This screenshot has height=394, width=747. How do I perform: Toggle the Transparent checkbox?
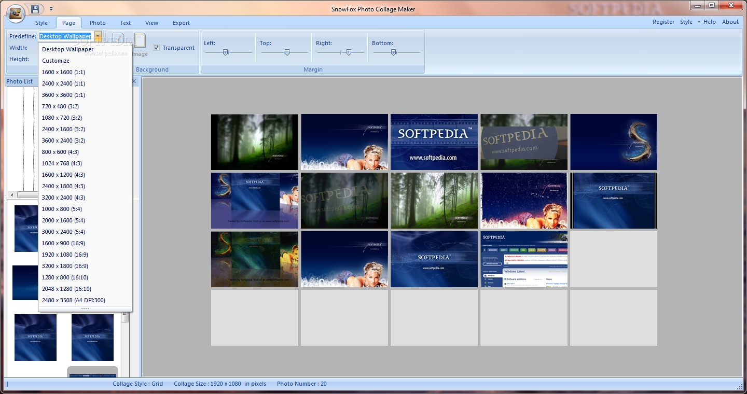pyautogui.click(x=157, y=48)
